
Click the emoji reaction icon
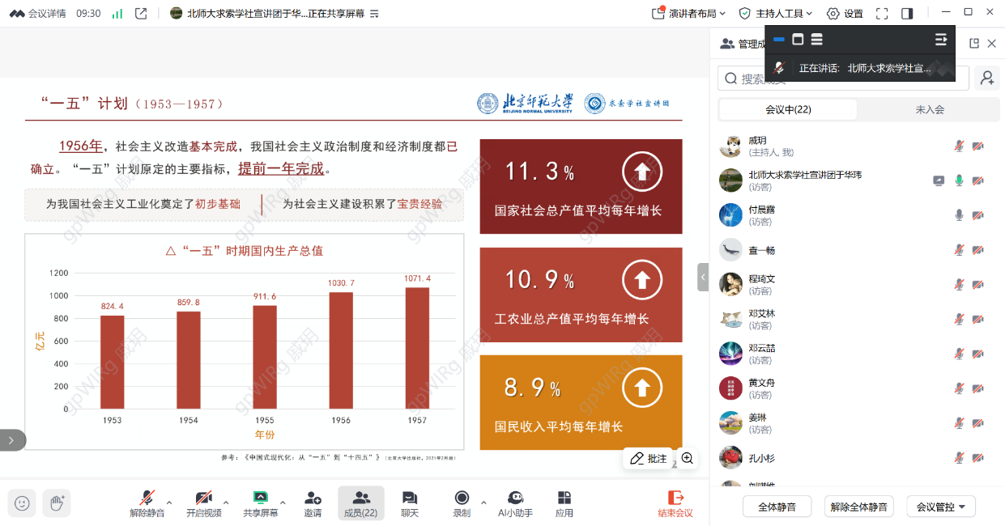(x=22, y=503)
